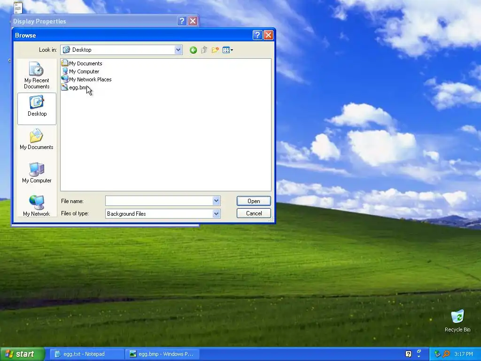
Task: Close the Browse dialog
Action: click(268, 35)
